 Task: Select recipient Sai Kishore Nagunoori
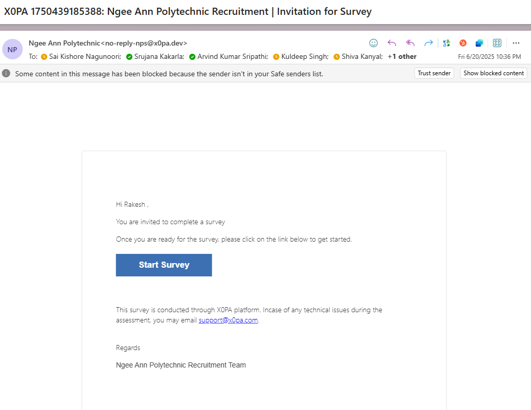(x=84, y=57)
